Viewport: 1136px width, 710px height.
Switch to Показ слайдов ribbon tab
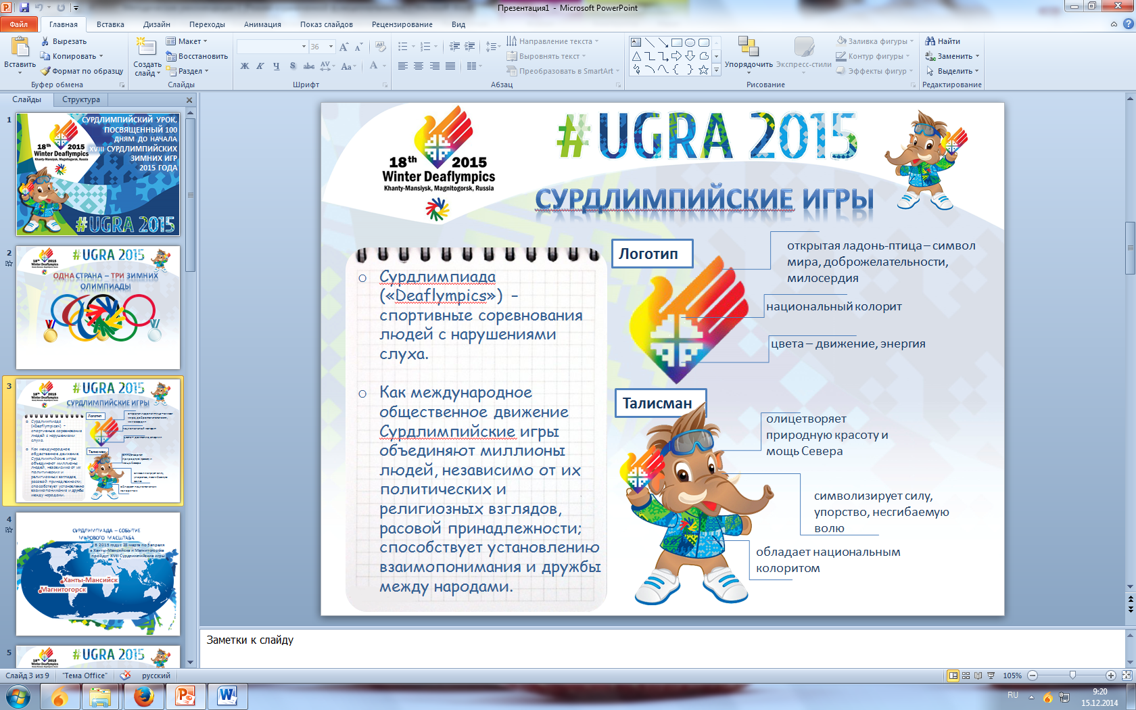tap(327, 24)
